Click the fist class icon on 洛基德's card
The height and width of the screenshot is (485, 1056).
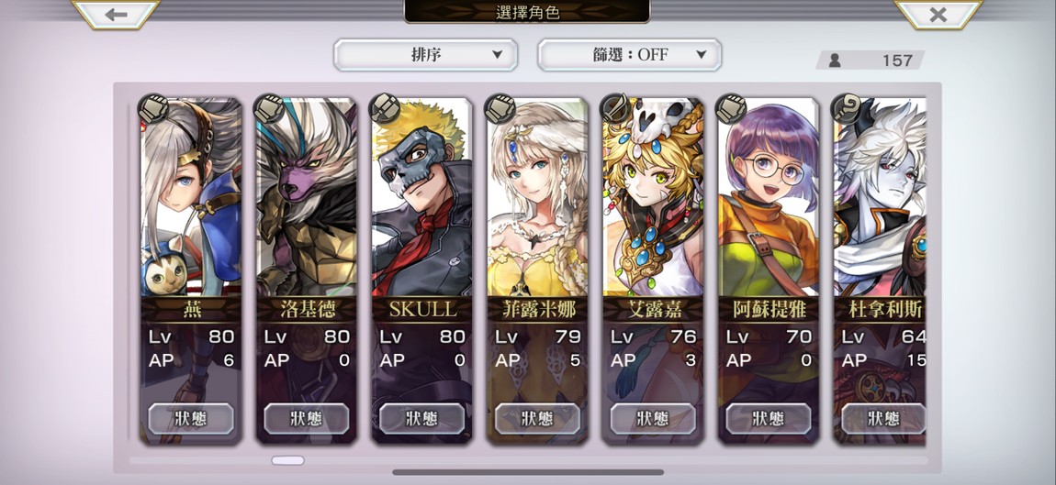click(269, 108)
